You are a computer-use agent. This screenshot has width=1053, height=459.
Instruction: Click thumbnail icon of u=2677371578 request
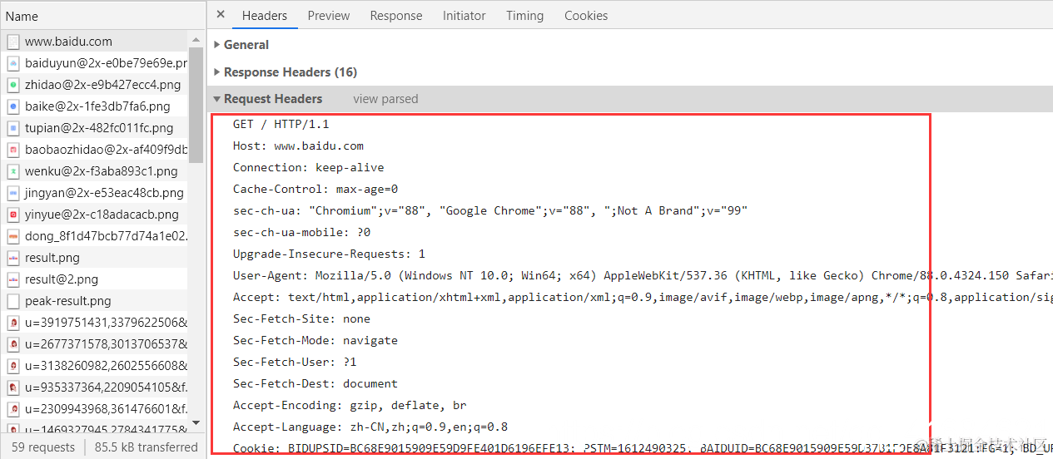click(x=13, y=344)
